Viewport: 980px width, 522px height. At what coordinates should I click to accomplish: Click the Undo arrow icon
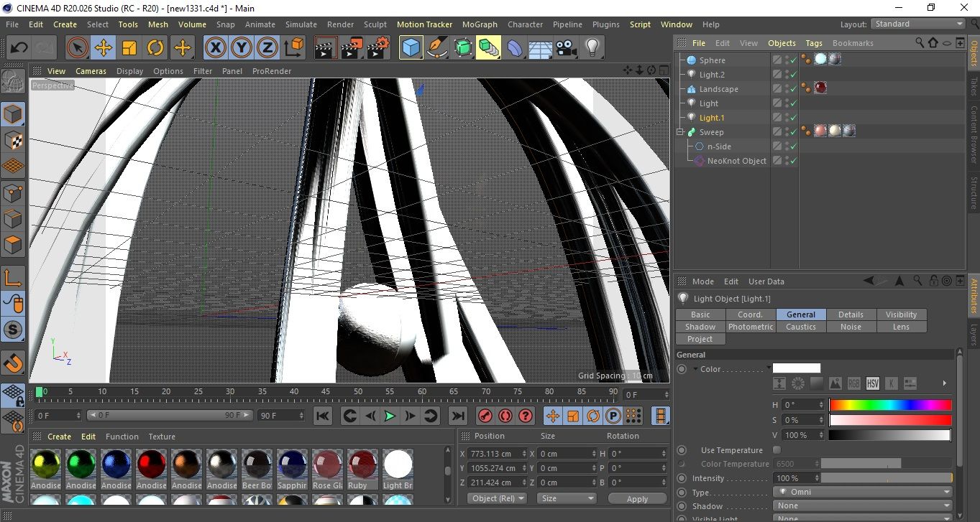coord(19,48)
